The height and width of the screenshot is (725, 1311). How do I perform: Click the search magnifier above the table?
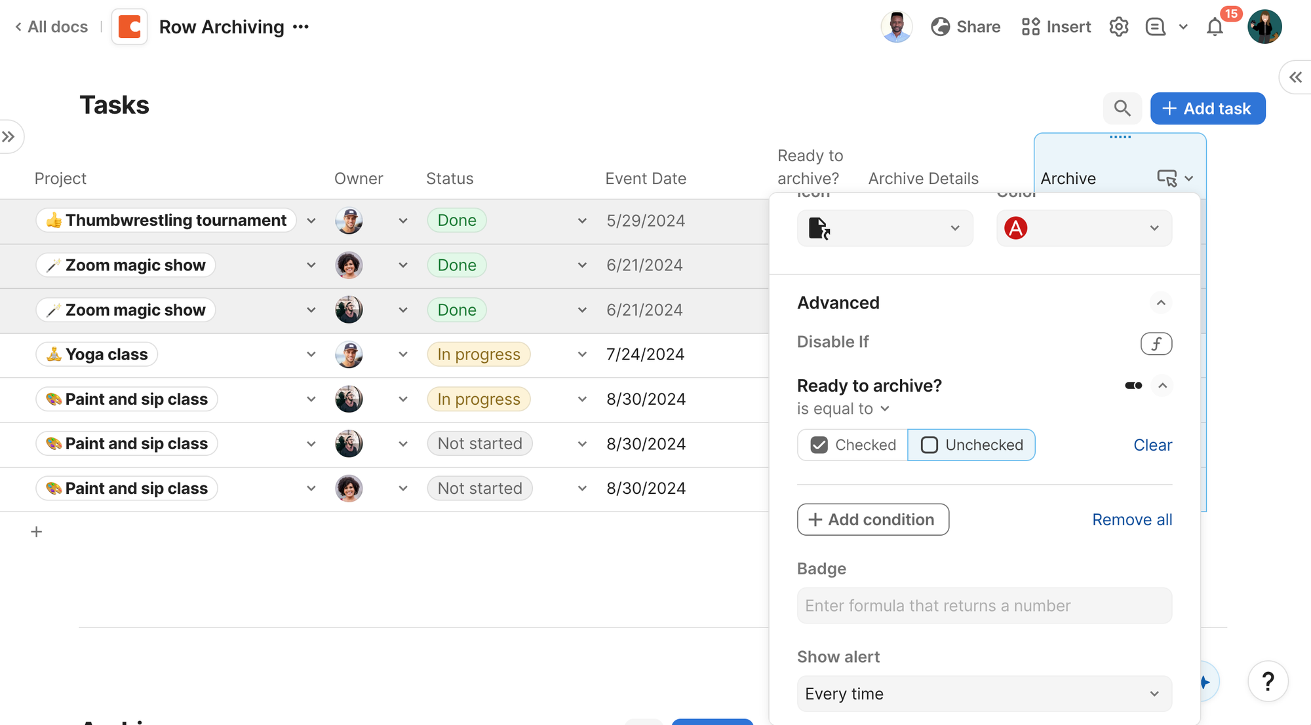coord(1122,108)
